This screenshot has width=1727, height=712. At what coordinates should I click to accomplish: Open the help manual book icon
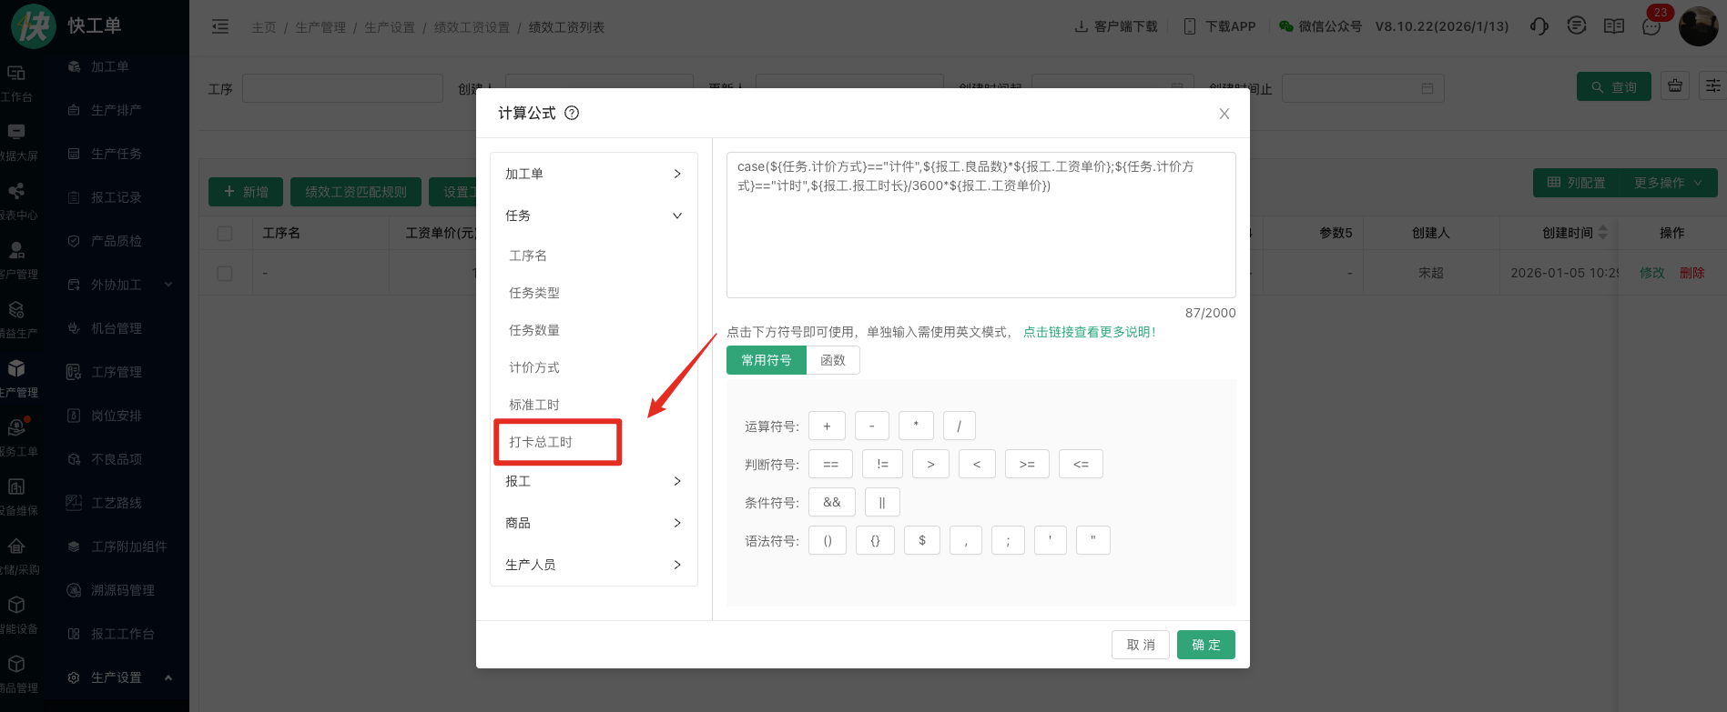1613,26
